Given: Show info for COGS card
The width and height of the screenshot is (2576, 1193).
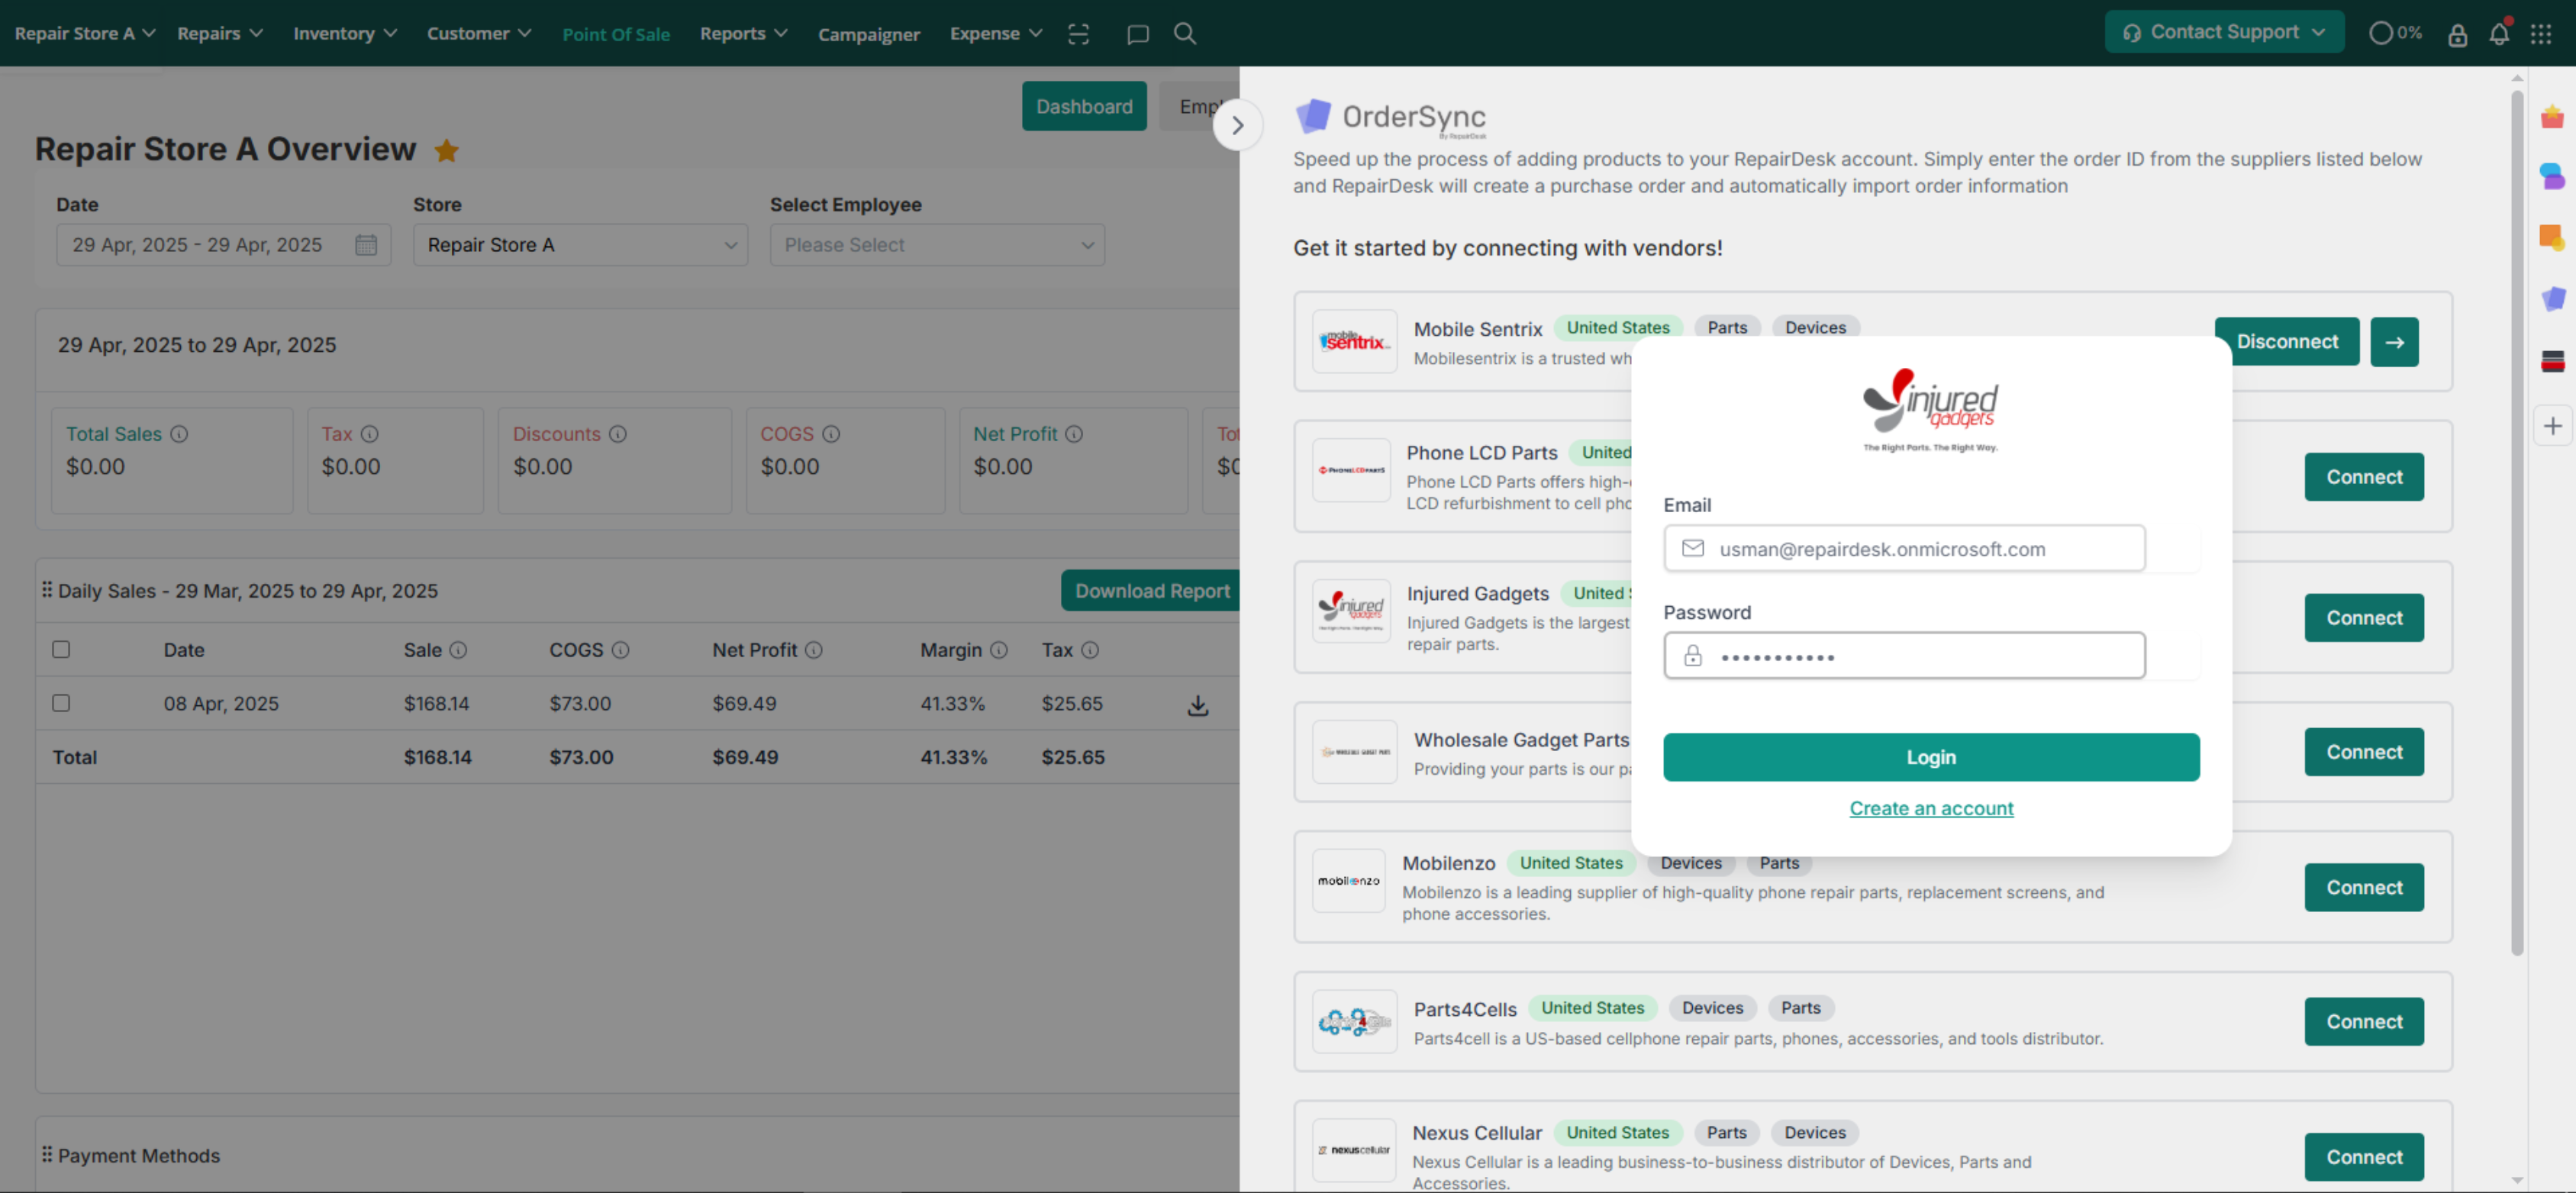Looking at the screenshot, I should coord(831,434).
